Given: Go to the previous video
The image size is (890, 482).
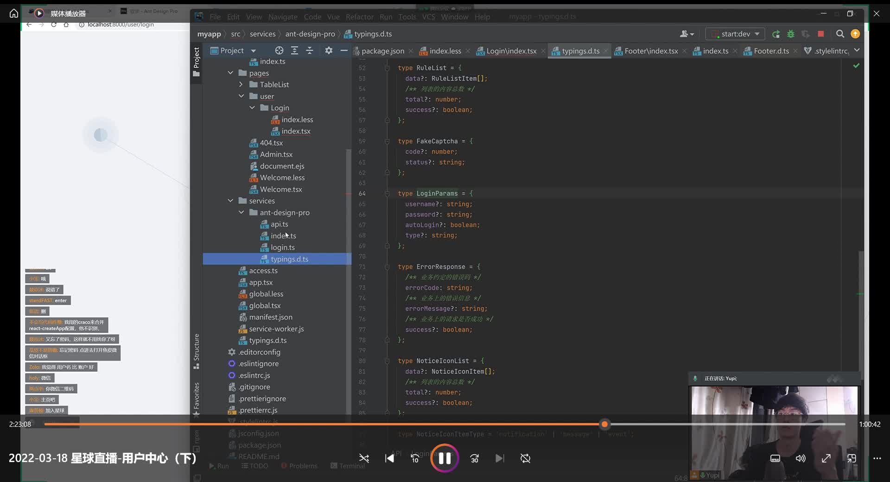Looking at the screenshot, I should point(389,458).
